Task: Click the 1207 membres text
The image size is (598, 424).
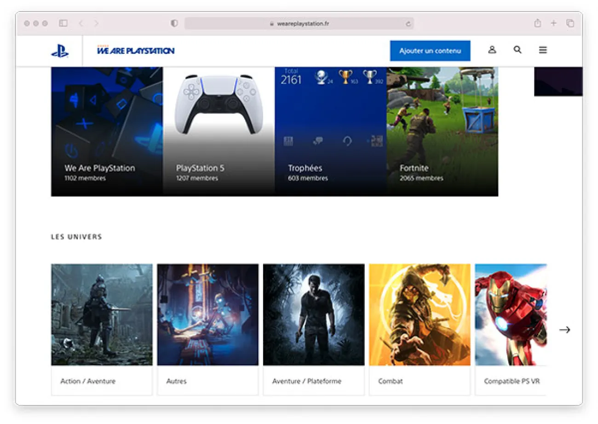Action: click(197, 178)
